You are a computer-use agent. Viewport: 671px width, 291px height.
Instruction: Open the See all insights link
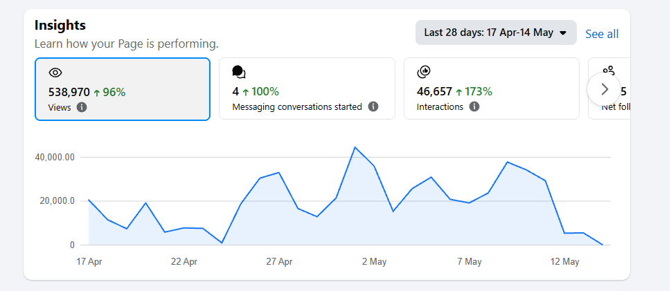pos(602,34)
